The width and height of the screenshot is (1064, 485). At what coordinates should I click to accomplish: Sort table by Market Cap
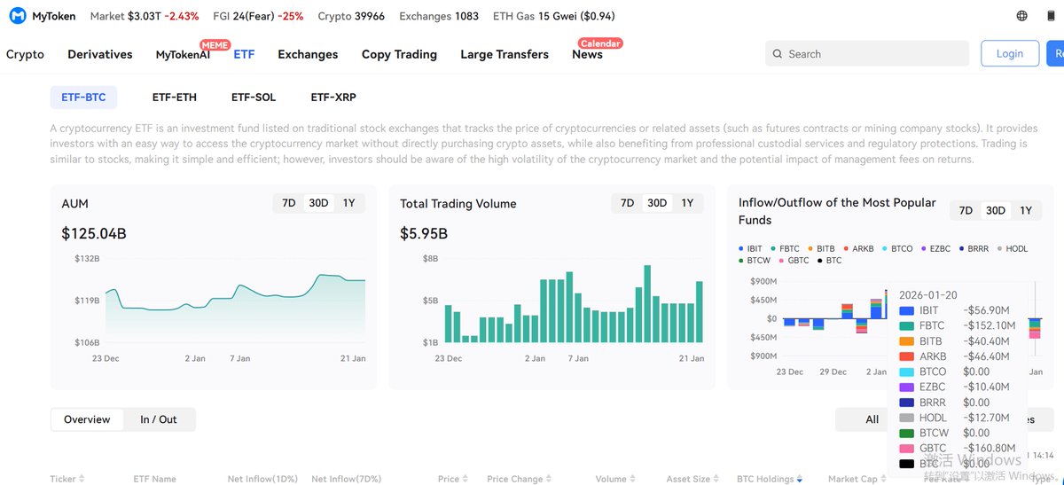click(857, 479)
